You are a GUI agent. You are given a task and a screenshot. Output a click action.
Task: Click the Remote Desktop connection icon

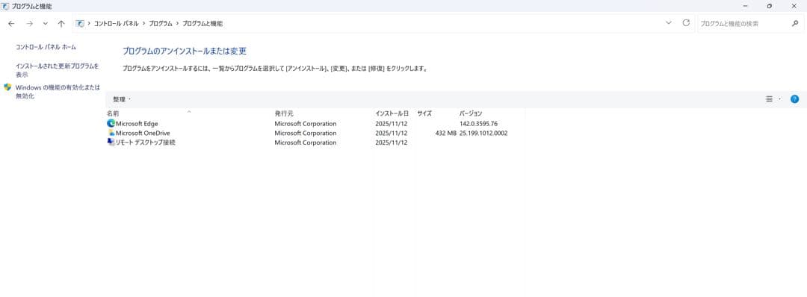coord(111,143)
